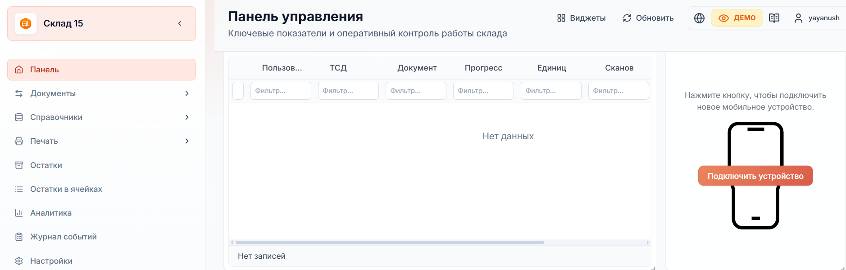Screen dimensions: 846x270
Task: Click the Прогресс column header
Action: click(x=483, y=68)
